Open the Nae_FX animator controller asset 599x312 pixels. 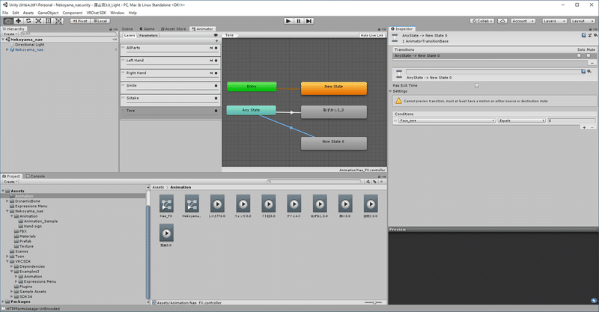[x=166, y=207]
